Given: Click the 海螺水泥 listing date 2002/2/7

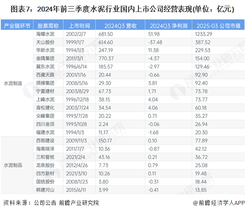Looking at the screenshot, I should 76,34.
